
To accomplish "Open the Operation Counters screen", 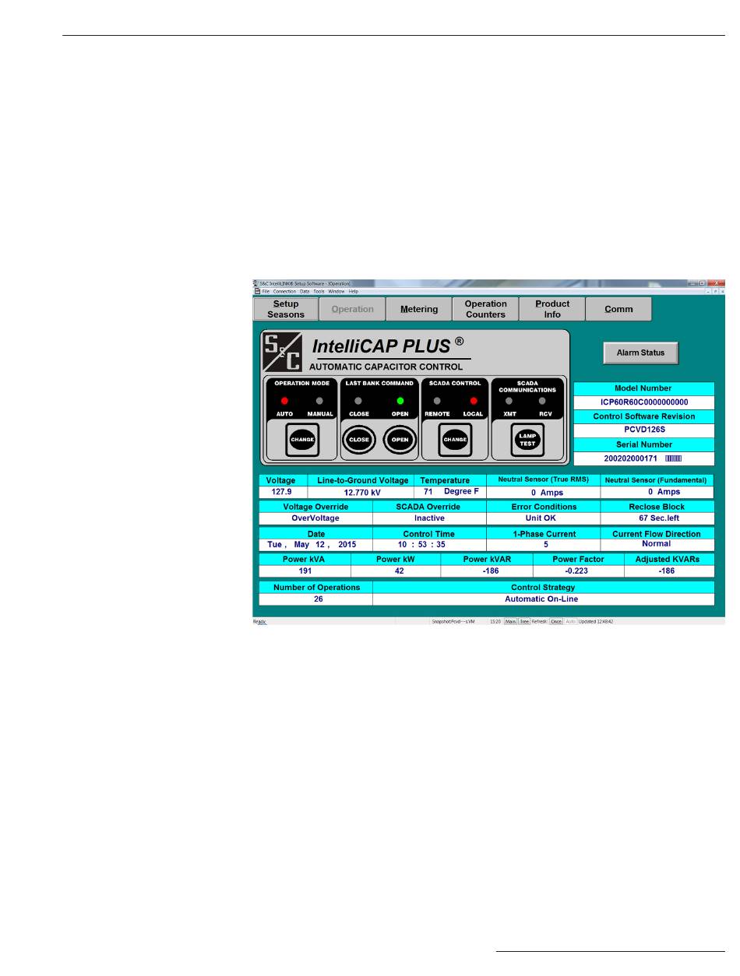I will click(x=485, y=309).
